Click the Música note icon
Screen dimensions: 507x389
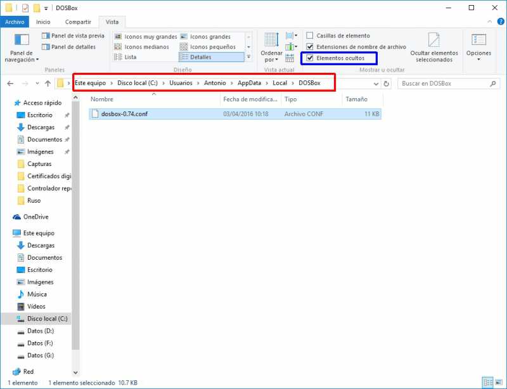point(21,294)
